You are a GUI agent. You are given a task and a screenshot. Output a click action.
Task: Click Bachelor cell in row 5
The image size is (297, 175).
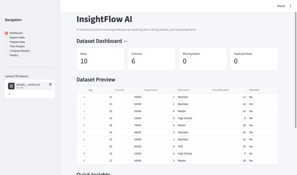click(193, 132)
